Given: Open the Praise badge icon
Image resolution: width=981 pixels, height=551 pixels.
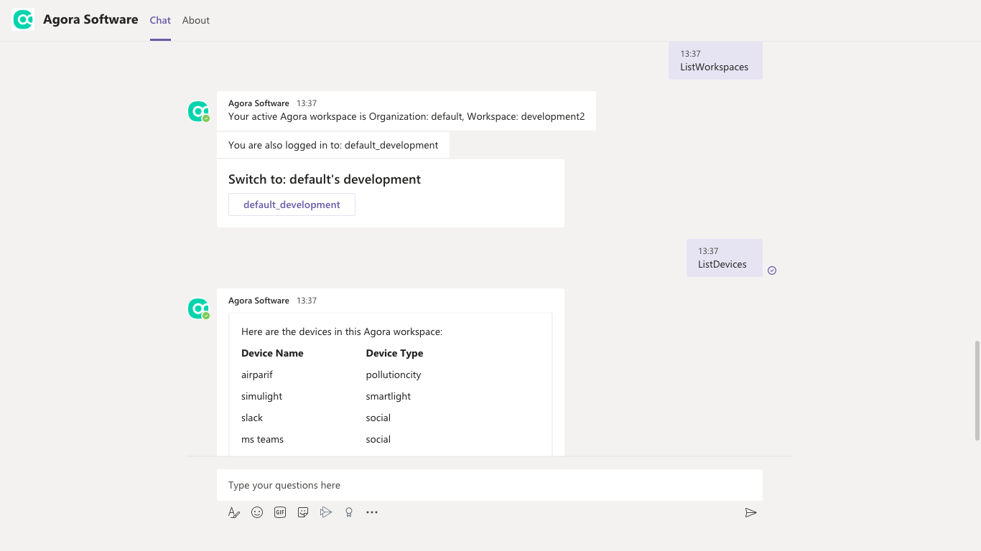Looking at the screenshot, I should (349, 512).
